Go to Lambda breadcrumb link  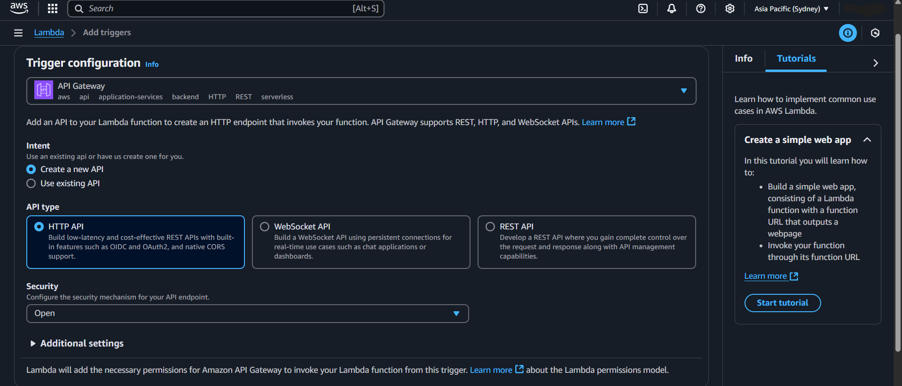[49, 32]
